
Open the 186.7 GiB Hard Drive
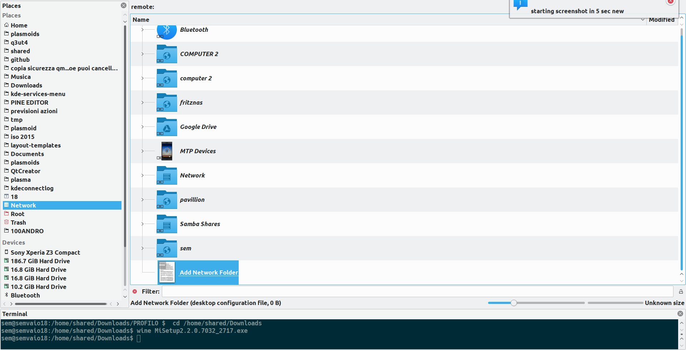[x=40, y=261]
